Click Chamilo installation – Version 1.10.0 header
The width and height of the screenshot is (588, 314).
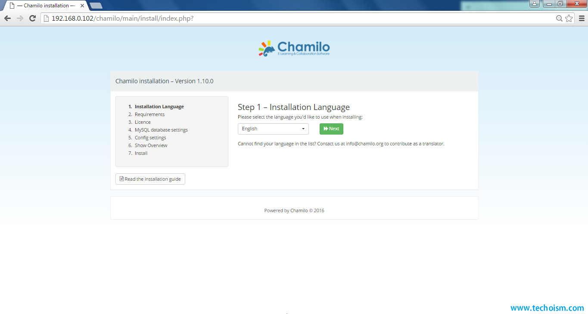coord(164,81)
